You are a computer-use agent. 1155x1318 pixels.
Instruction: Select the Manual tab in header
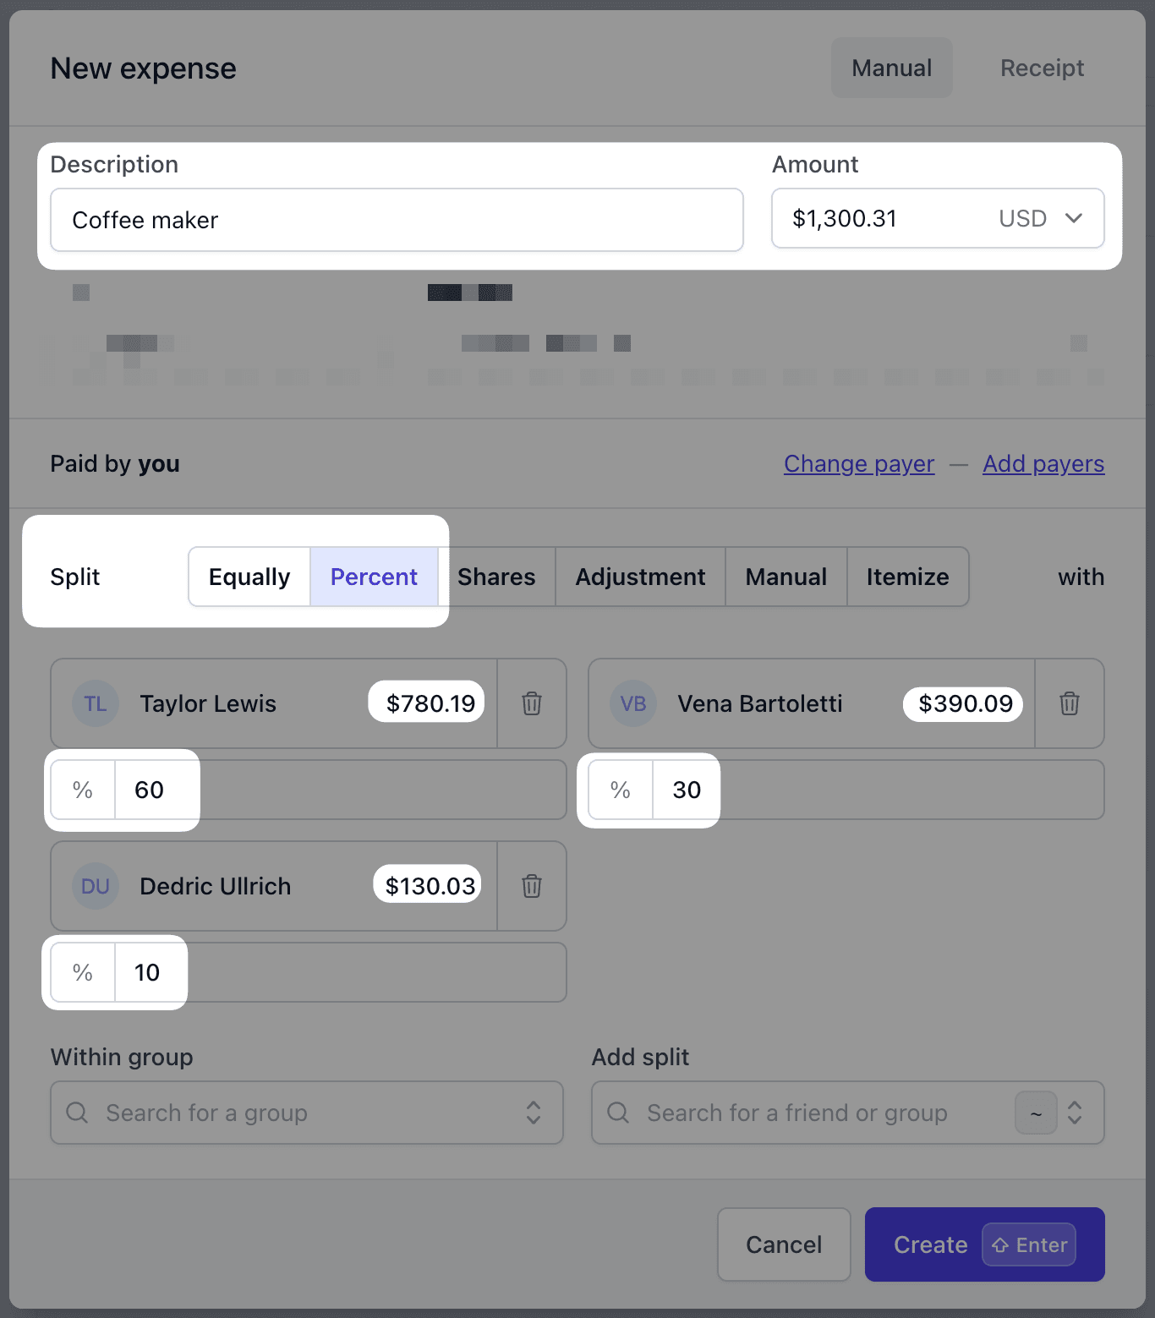[891, 68]
